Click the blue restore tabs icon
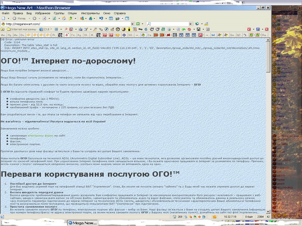This screenshot has height=226, width=302. [x=258, y=29]
